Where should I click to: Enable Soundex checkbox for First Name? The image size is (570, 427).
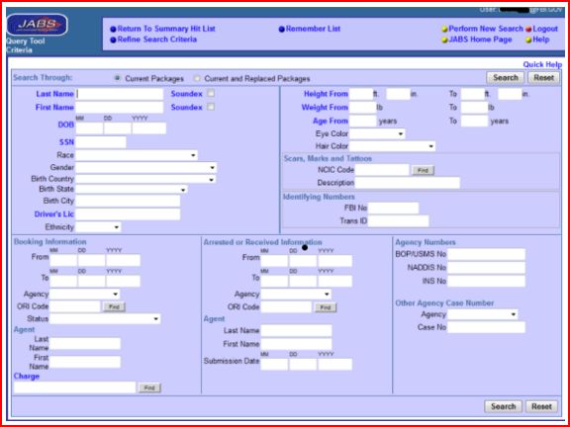(x=211, y=107)
